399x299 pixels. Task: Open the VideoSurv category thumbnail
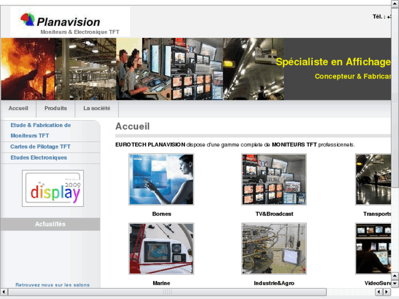(373, 249)
